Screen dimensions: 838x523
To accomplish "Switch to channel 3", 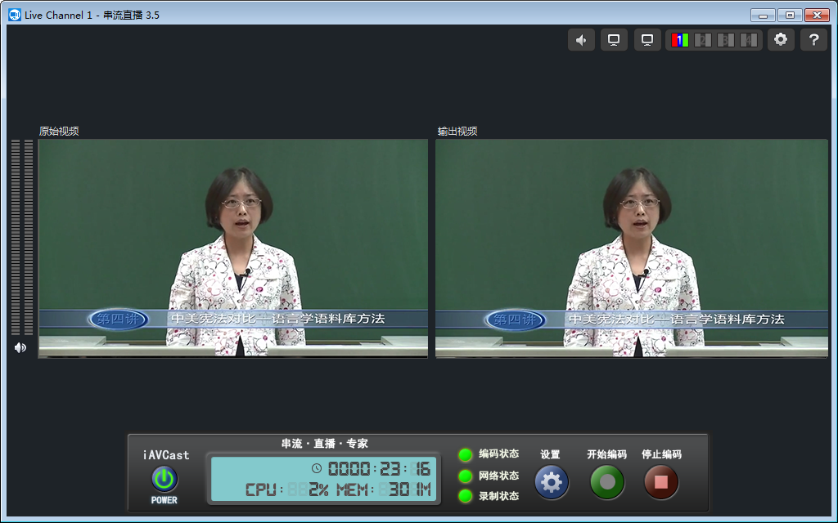I will [725, 40].
